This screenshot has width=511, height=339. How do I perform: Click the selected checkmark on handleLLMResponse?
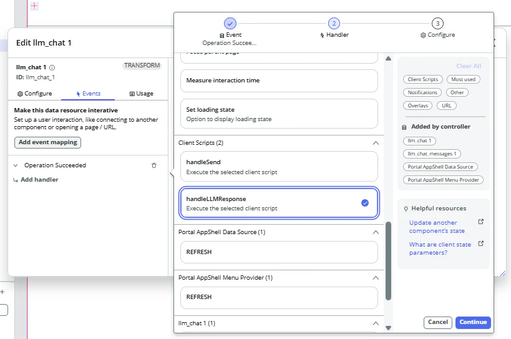[365, 203]
